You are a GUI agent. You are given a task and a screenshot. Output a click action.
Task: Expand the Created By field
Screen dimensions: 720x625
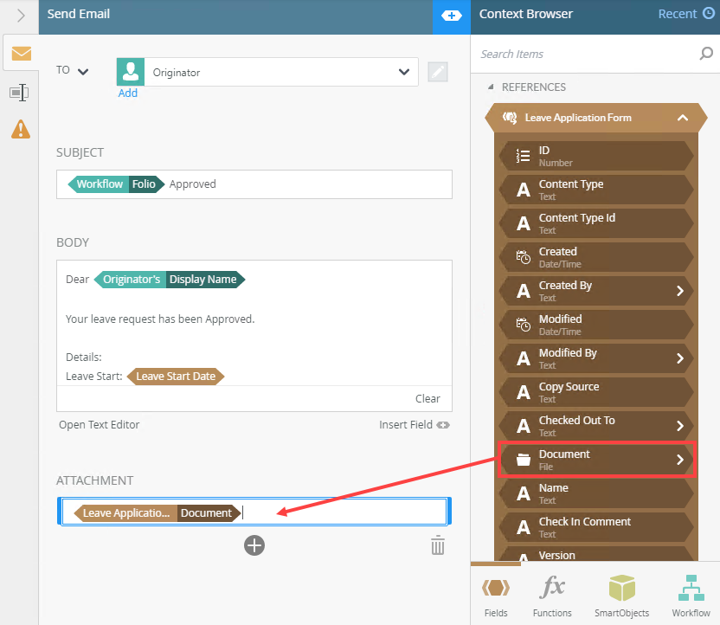[680, 291]
